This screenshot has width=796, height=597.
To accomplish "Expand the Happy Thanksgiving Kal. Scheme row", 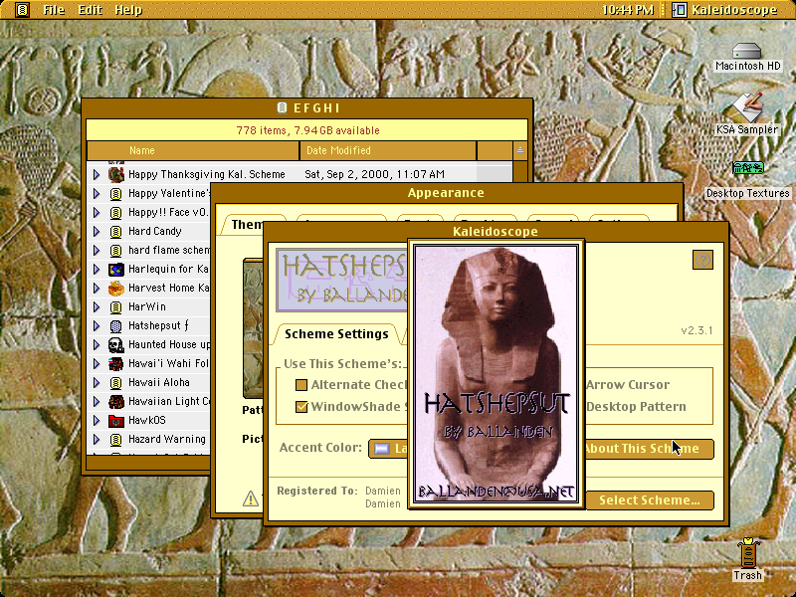I will point(97,174).
